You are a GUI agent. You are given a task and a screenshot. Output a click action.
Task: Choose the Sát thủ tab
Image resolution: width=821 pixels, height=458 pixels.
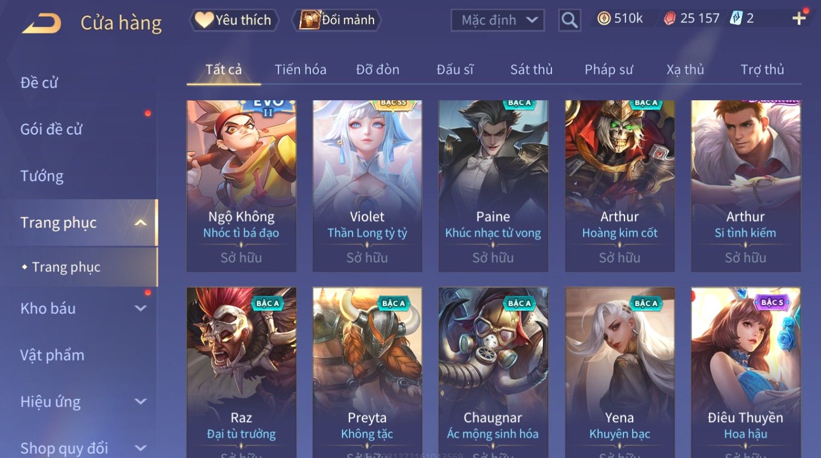[x=531, y=70]
